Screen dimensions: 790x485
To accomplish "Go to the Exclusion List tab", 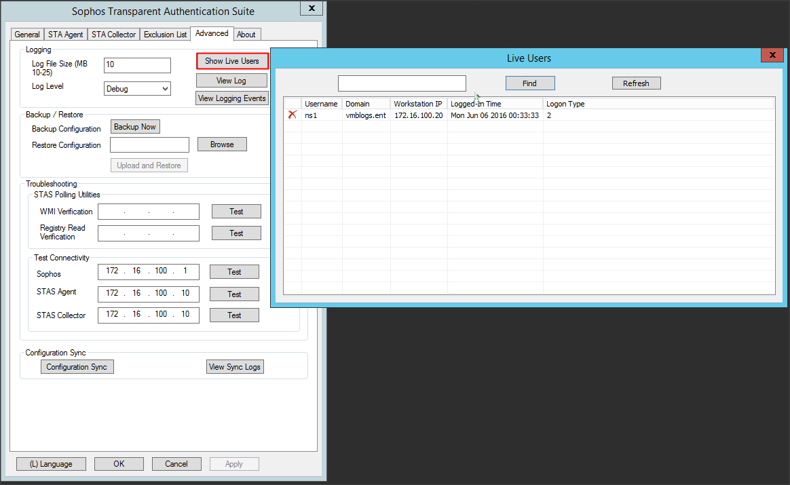I will (x=165, y=35).
